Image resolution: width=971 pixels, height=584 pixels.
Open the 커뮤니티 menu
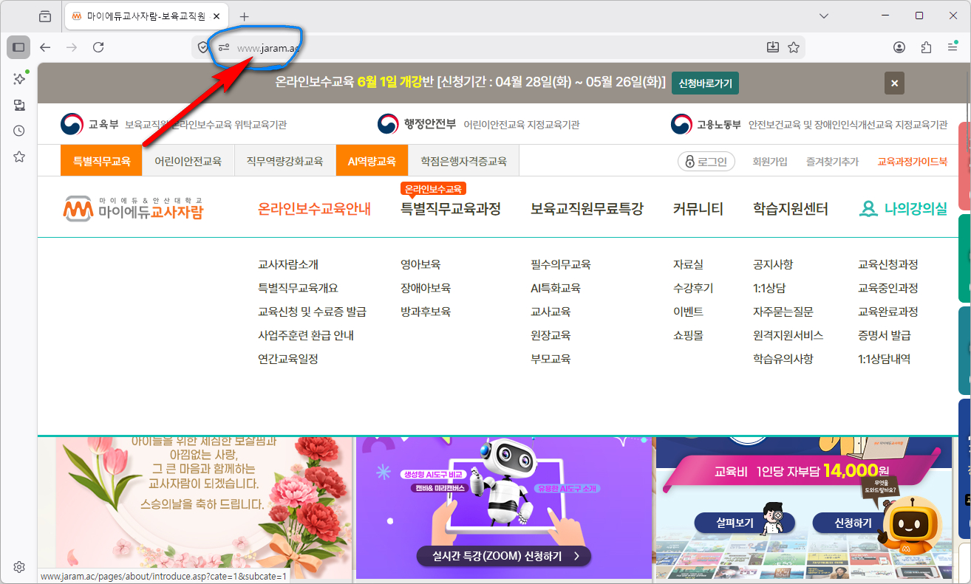click(698, 209)
